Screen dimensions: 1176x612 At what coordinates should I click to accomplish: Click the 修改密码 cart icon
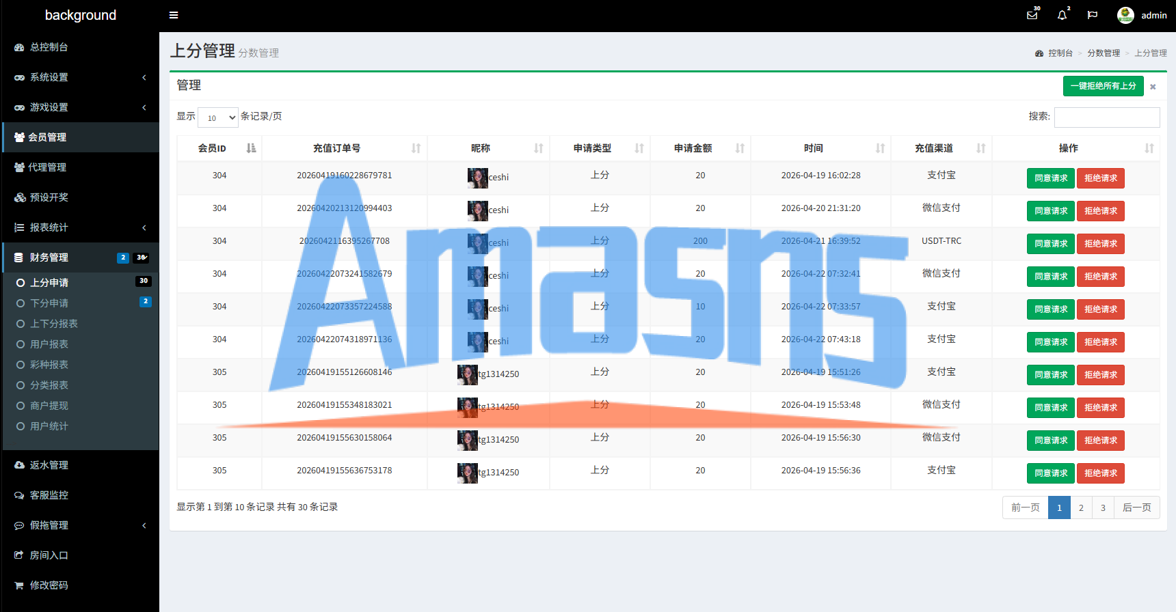tap(19, 585)
